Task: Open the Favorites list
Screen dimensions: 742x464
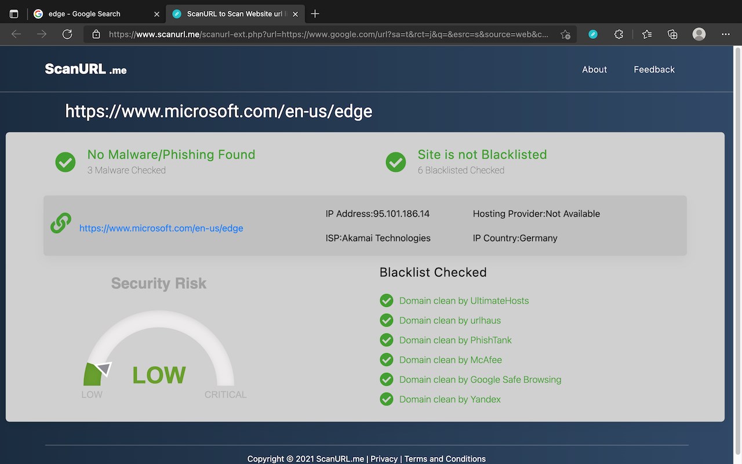Action: [x=647, y=34]
